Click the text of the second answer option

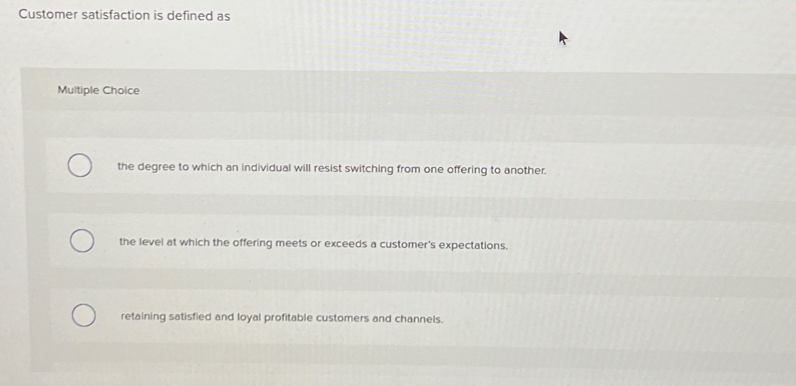click(x=313, y=244)
